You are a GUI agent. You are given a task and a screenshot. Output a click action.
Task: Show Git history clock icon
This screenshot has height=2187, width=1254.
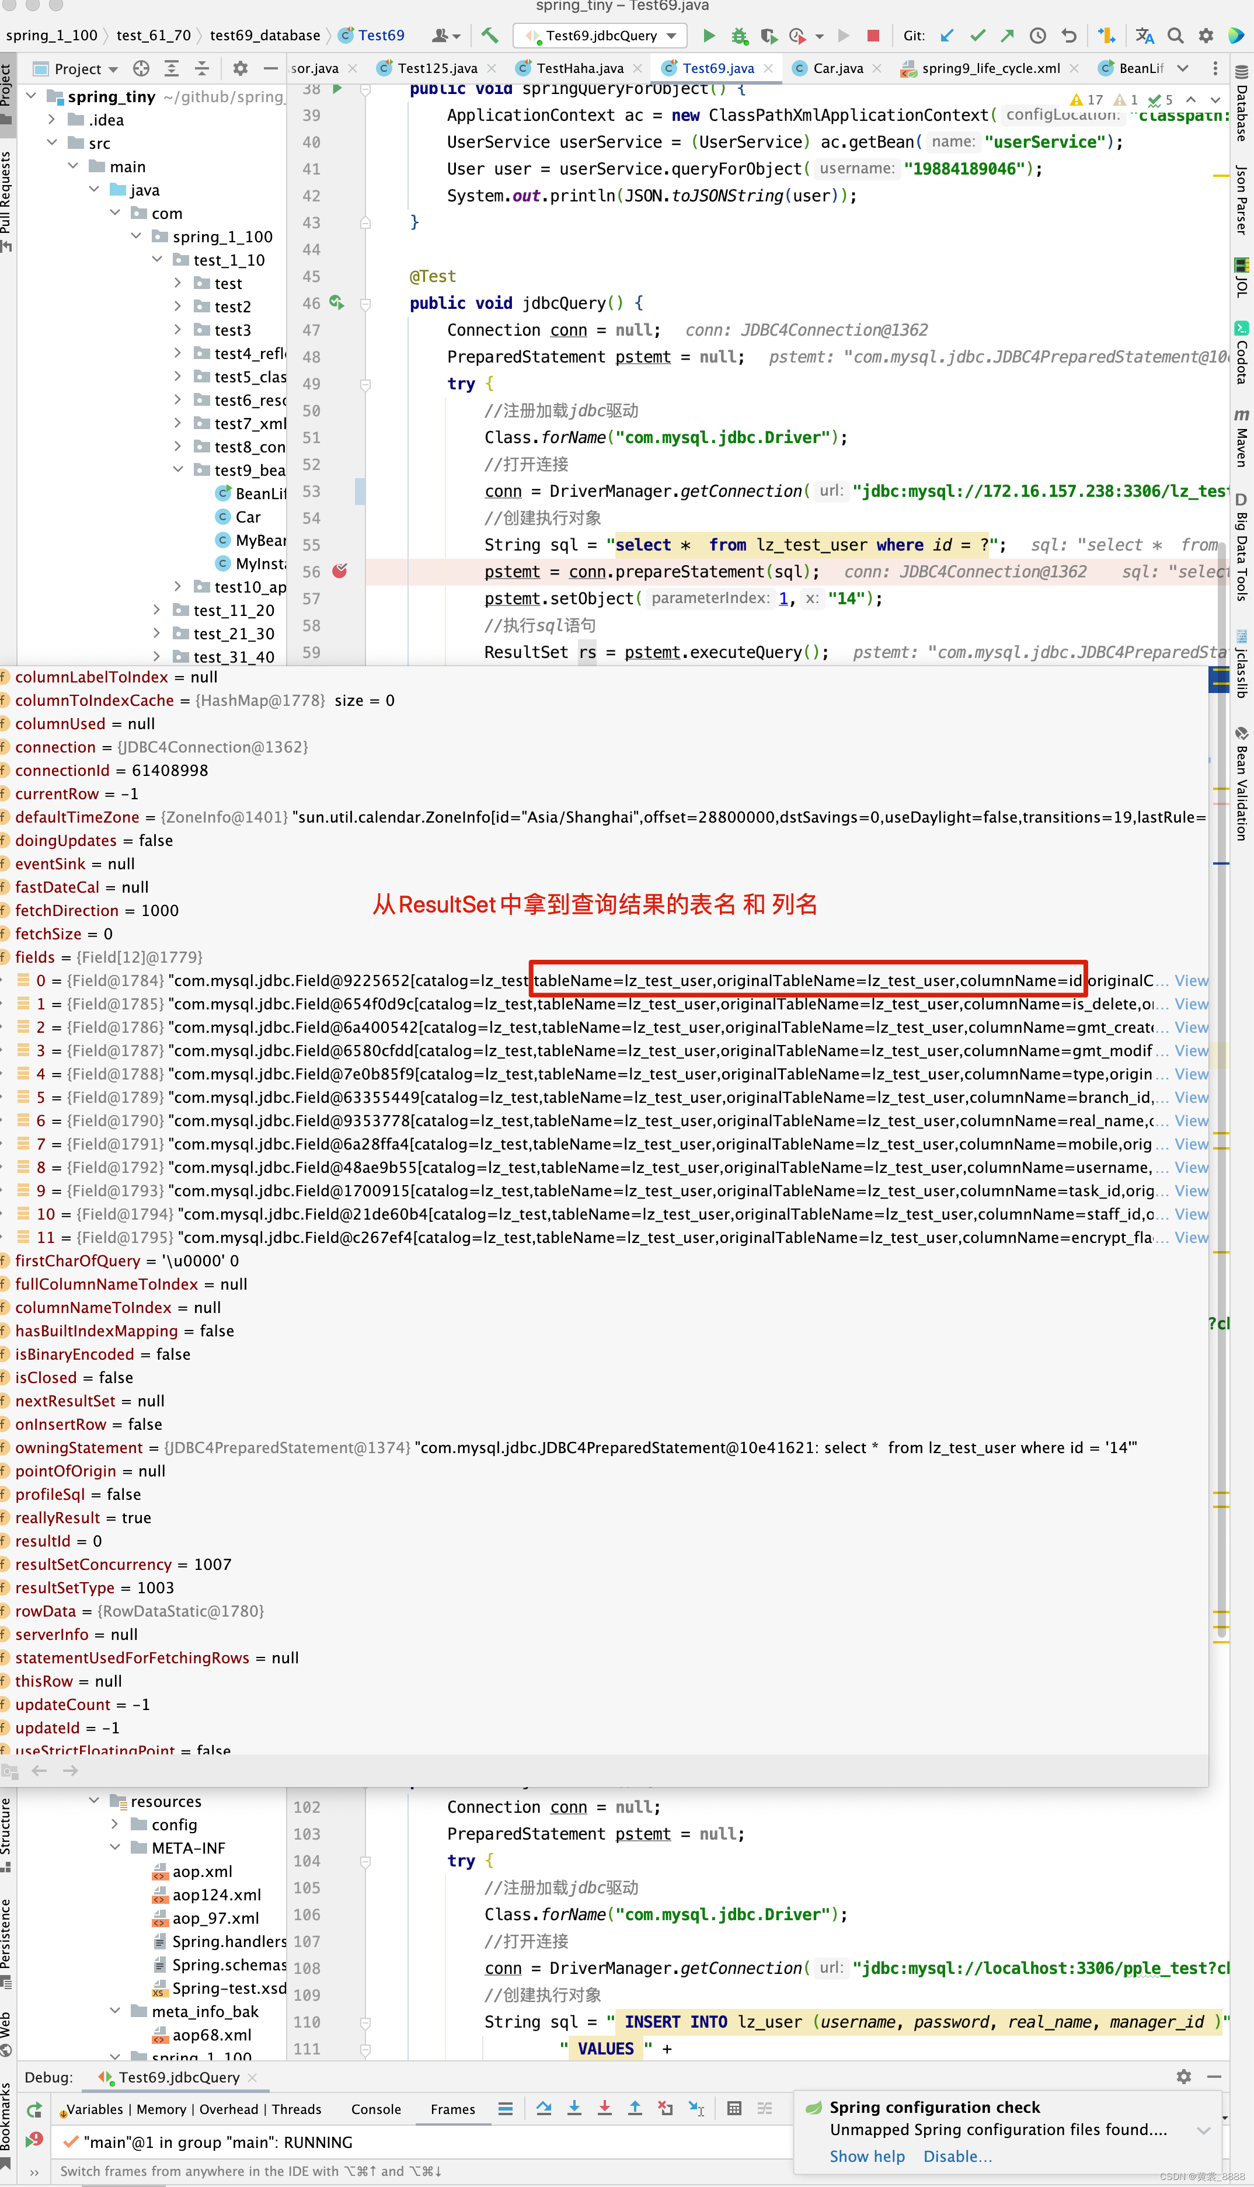pos(1038,35)
